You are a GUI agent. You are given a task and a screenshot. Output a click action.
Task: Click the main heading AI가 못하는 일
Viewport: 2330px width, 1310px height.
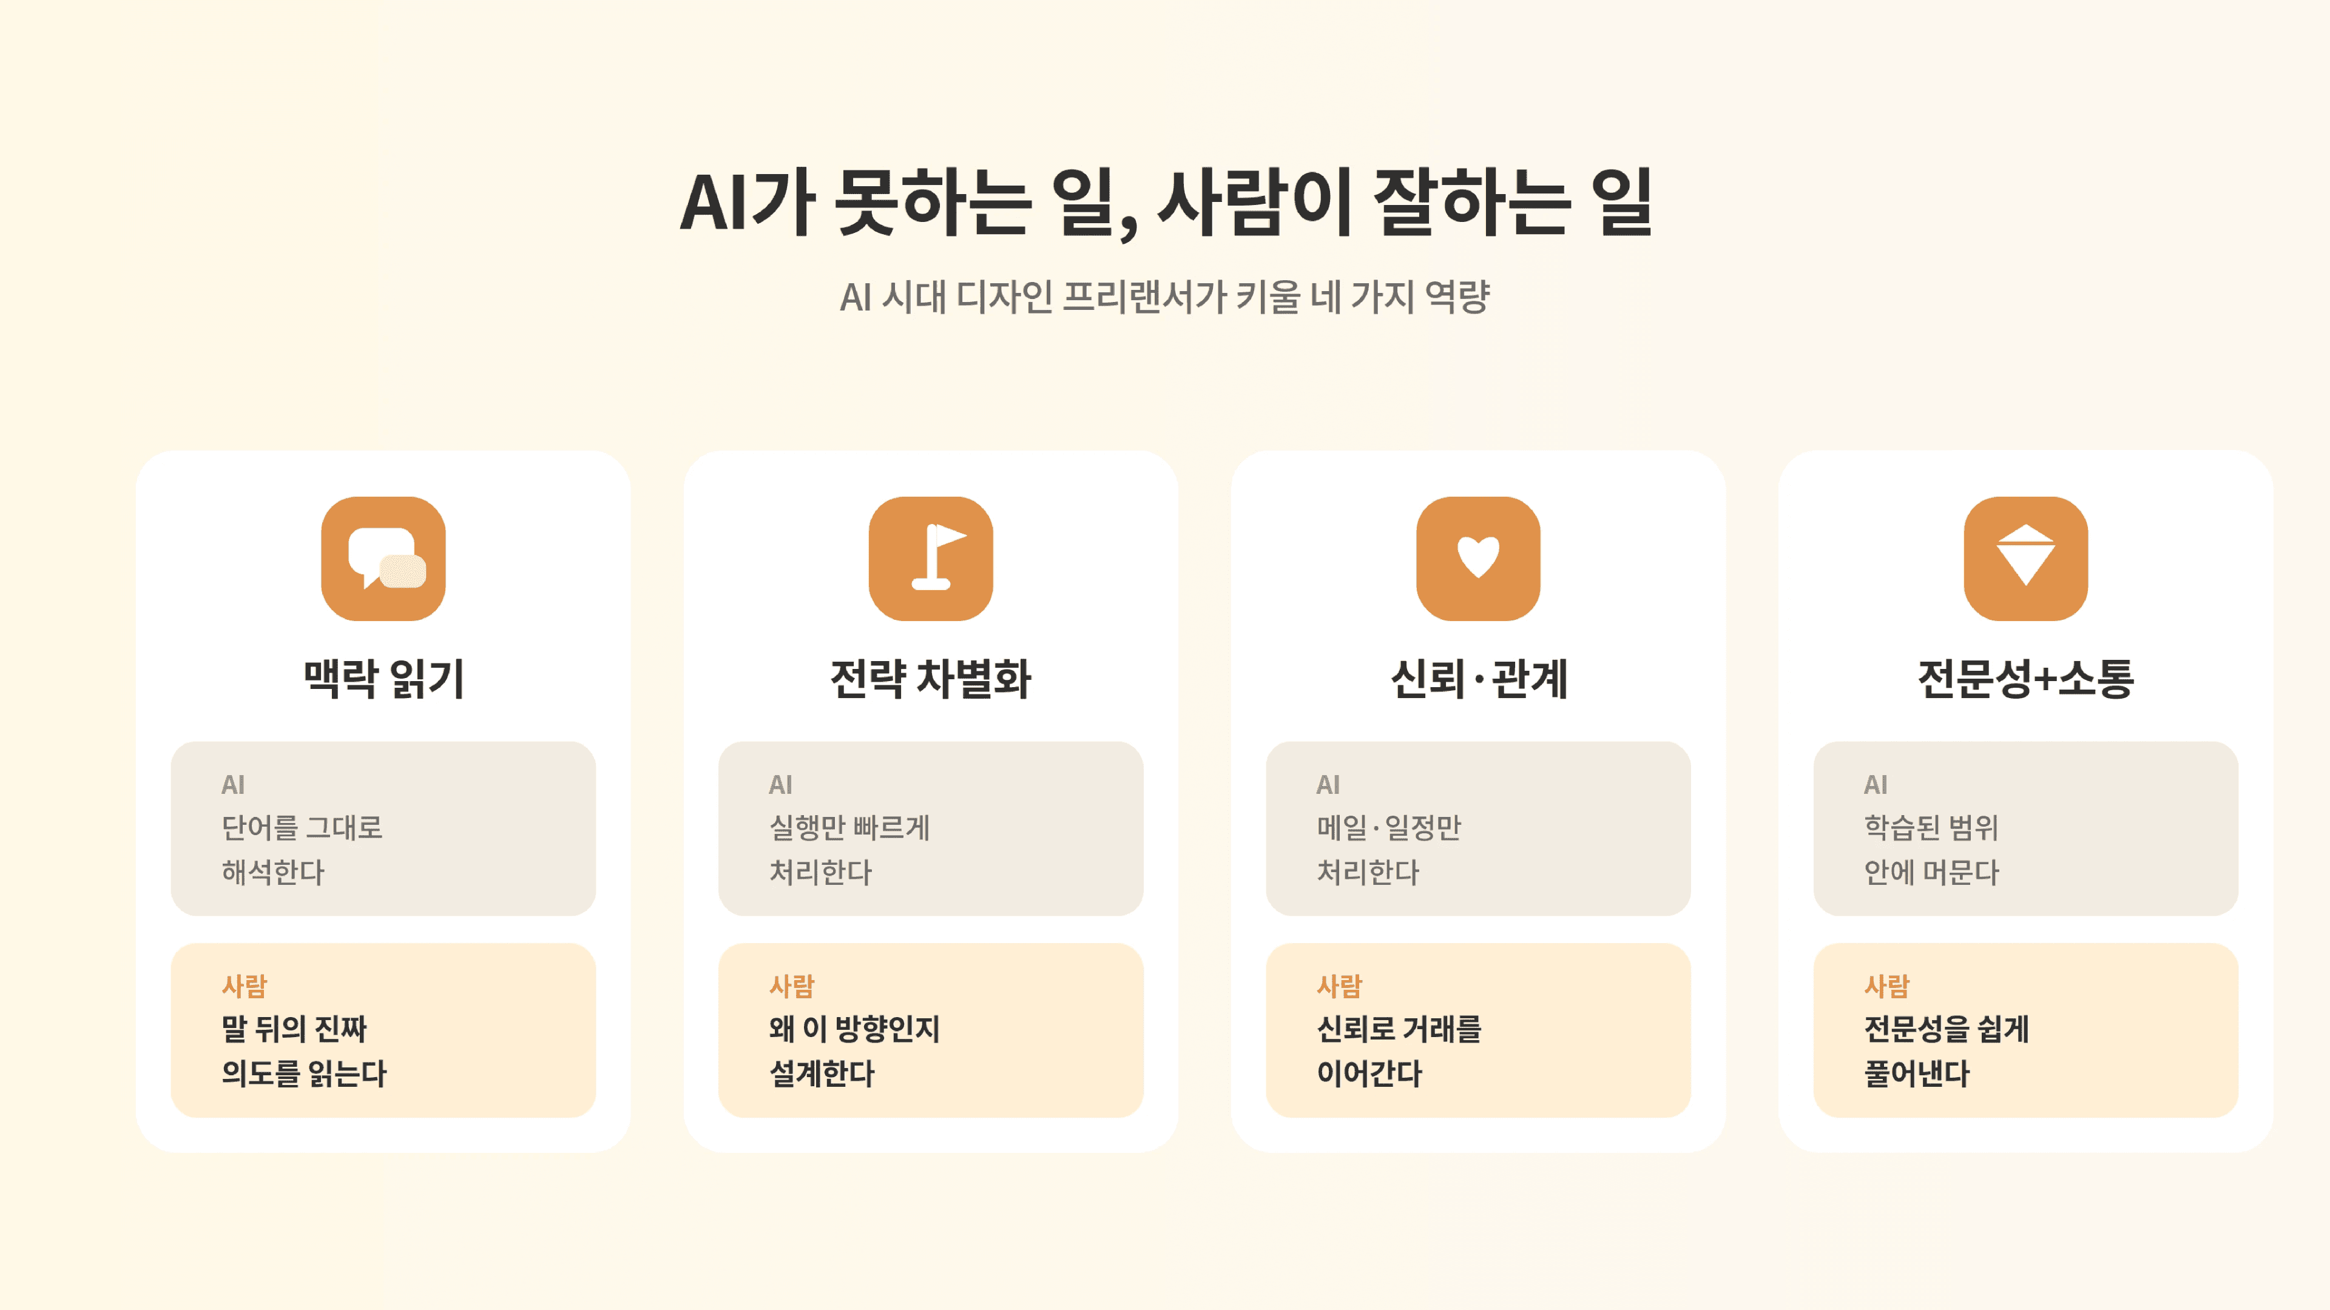[1167, 203]
